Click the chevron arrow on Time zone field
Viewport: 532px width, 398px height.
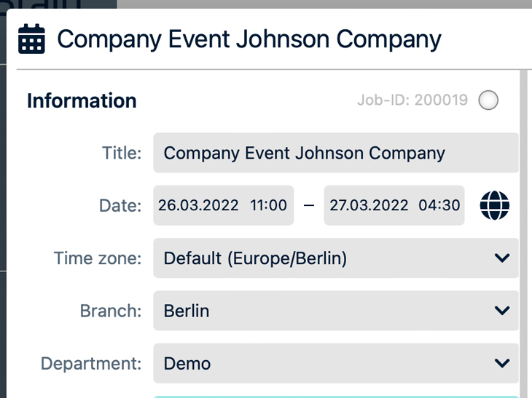pyautogui.click(x=501, y=258)
